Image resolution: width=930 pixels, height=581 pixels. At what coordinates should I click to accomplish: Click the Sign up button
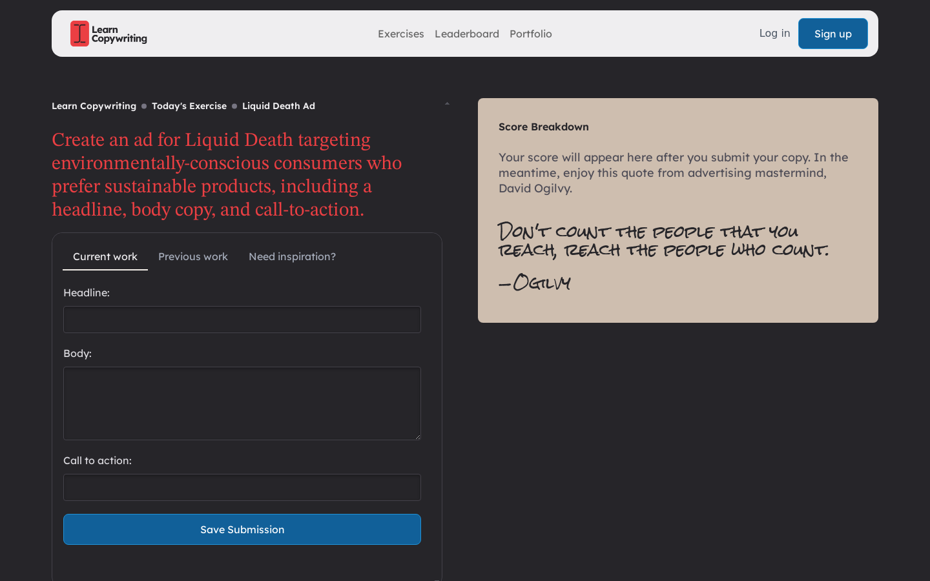click(833, 34)
